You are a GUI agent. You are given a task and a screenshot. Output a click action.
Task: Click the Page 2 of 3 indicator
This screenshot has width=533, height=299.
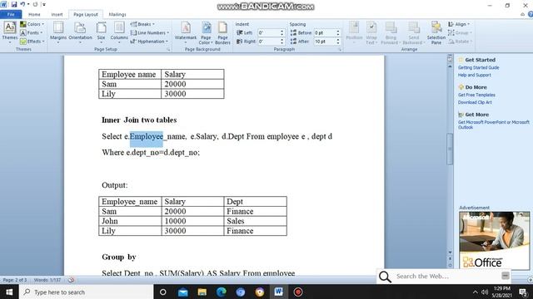point(15,280)
